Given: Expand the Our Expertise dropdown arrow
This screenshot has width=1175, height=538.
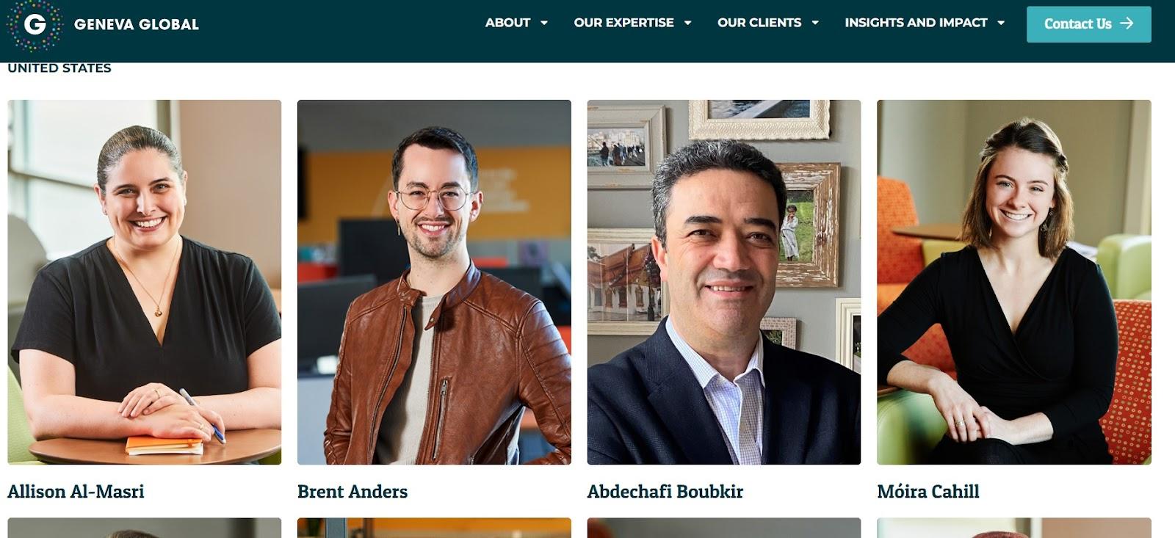Looking at the screenshot, I should tap(687, 23).
